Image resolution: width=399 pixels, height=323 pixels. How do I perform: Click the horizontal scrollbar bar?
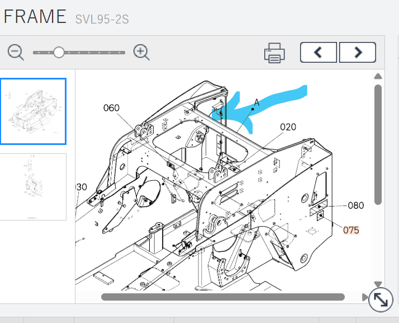pyautogui.click(x=222, y=297)
